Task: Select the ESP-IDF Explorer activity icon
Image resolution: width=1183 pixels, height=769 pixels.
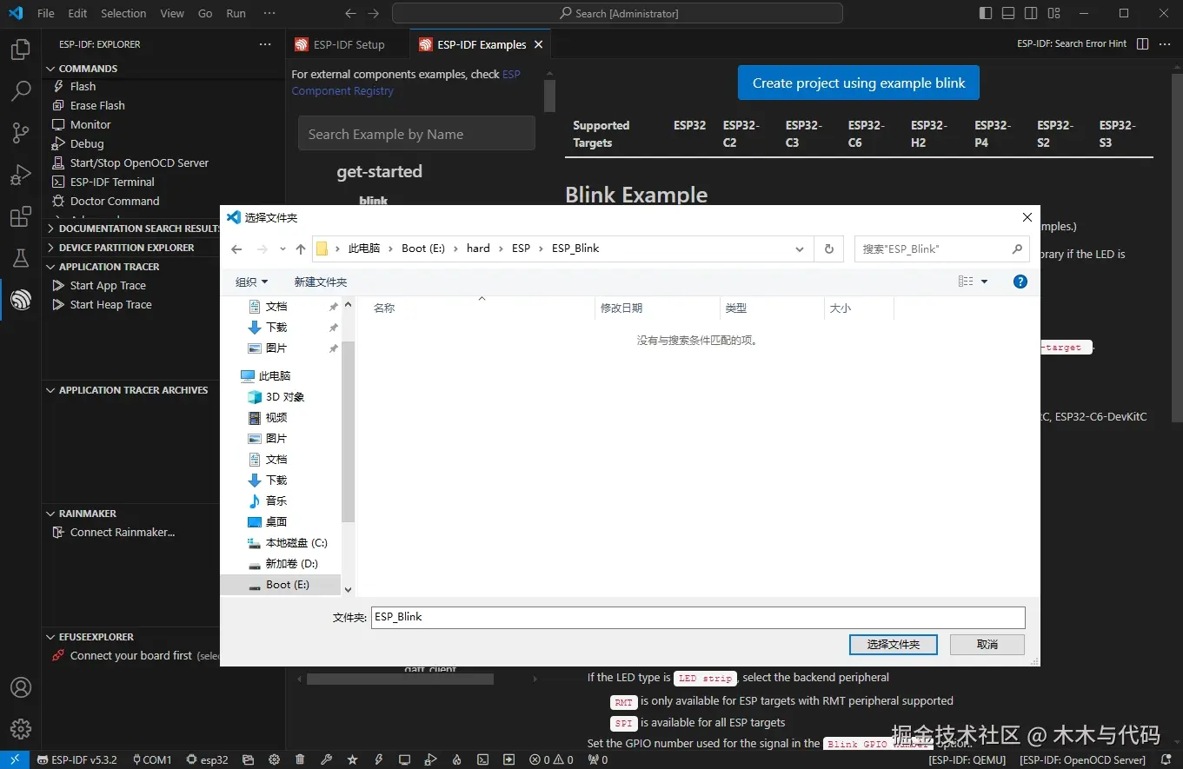Action: [x=21, y=300]
